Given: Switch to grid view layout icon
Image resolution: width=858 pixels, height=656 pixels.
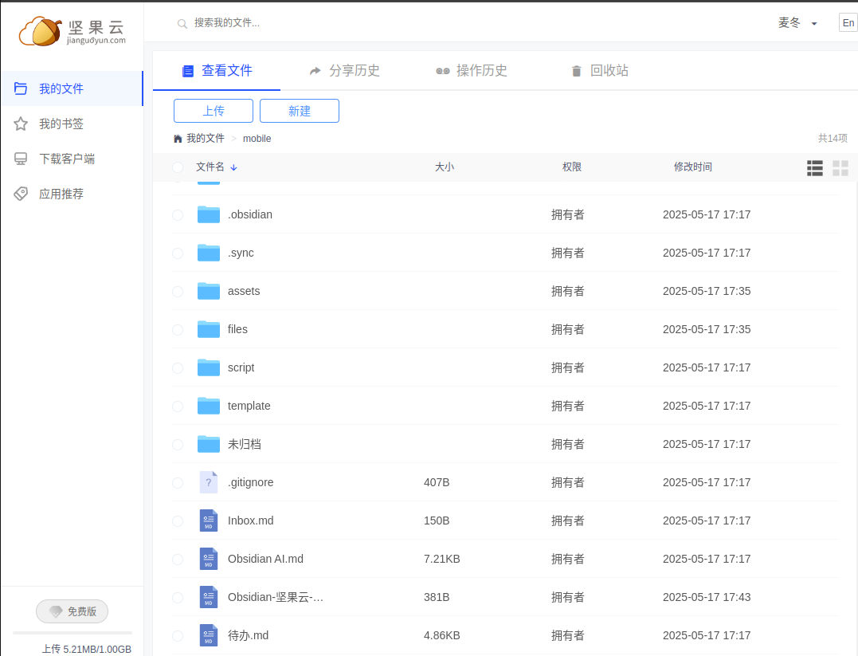Looking at the screenshot, I should point(840,167).
